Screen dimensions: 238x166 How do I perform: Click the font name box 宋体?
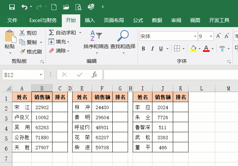coord(167,36)
